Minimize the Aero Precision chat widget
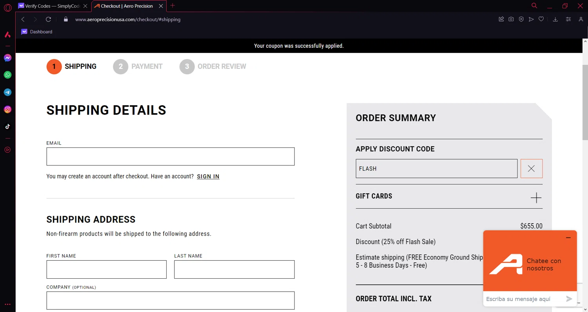This screenshot has height=312, width=588. [x=568, y=238]
